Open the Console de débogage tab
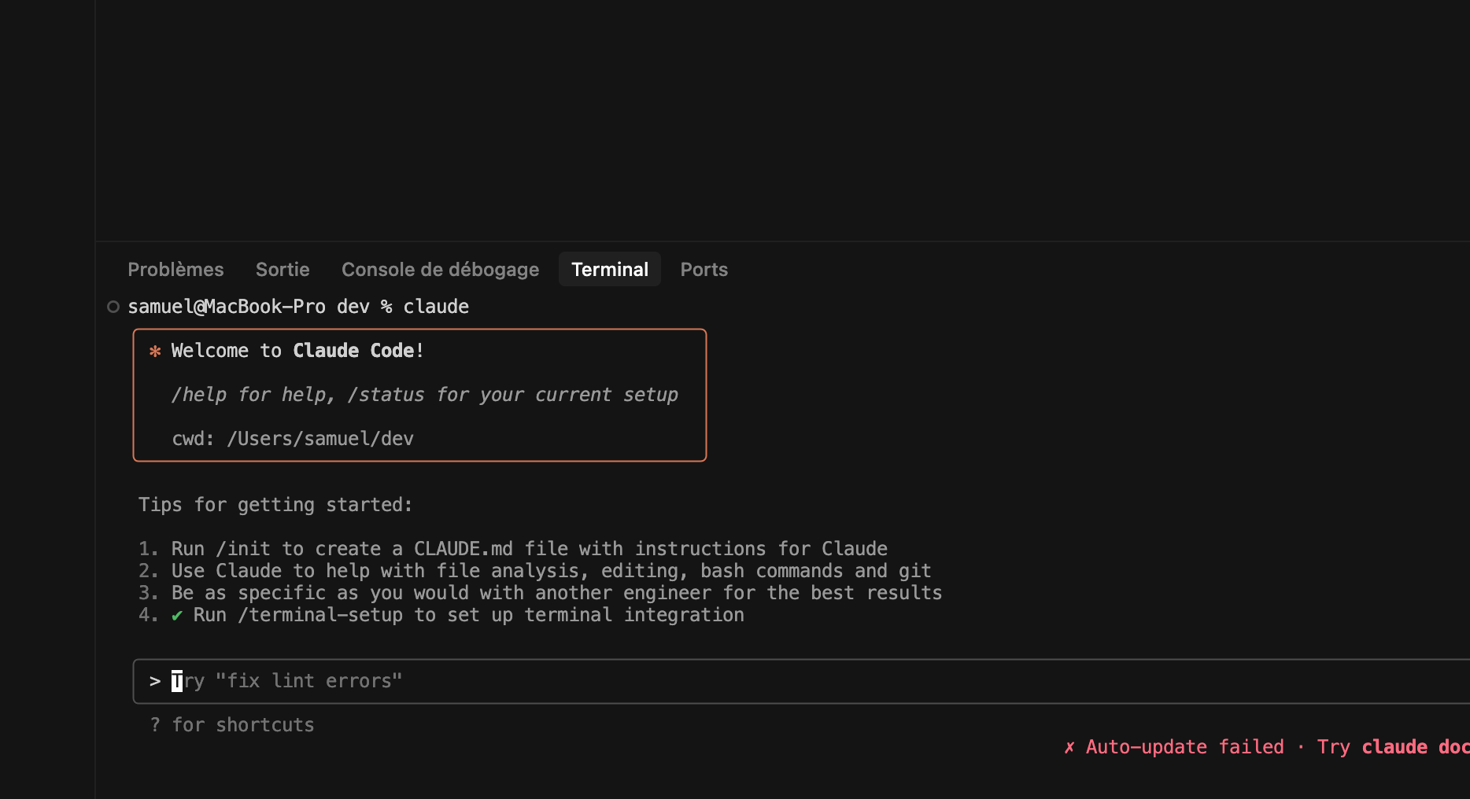Image resolution: width=1470 pixels, height=799 pixels. (x=440, y=270)
